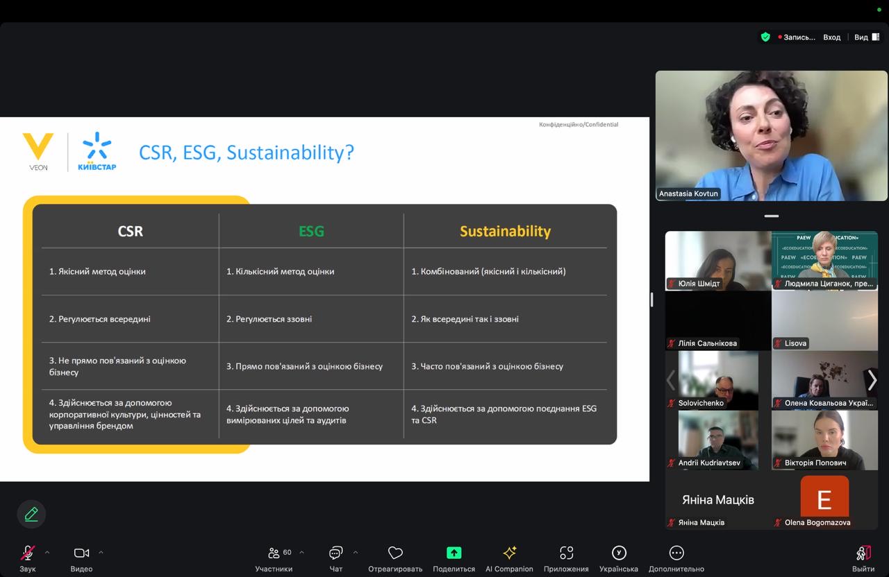
Task: Open the green encryption shield info
Action: pos(765,37)
